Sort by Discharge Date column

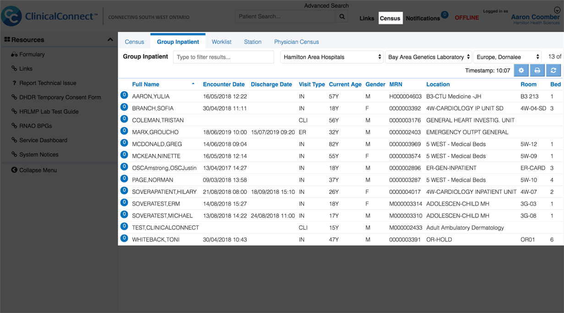[271, 85]
